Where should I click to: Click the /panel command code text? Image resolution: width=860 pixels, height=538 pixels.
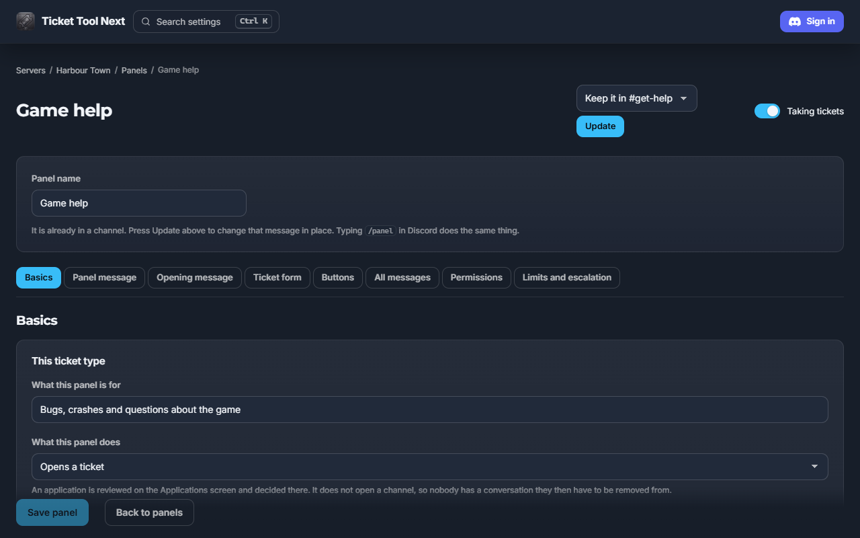(380, 231)
